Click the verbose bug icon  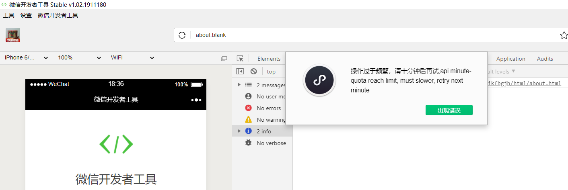248,143
